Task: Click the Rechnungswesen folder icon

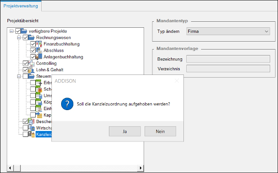Action: click(32, 37)
